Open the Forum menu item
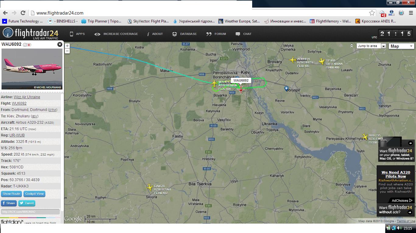 [216, 34]
